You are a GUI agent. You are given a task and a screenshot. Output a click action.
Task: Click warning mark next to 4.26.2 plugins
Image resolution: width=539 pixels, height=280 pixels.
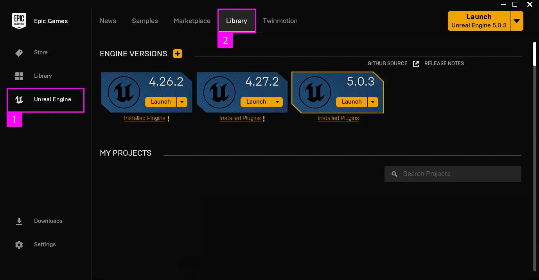(x=168, y=118)
